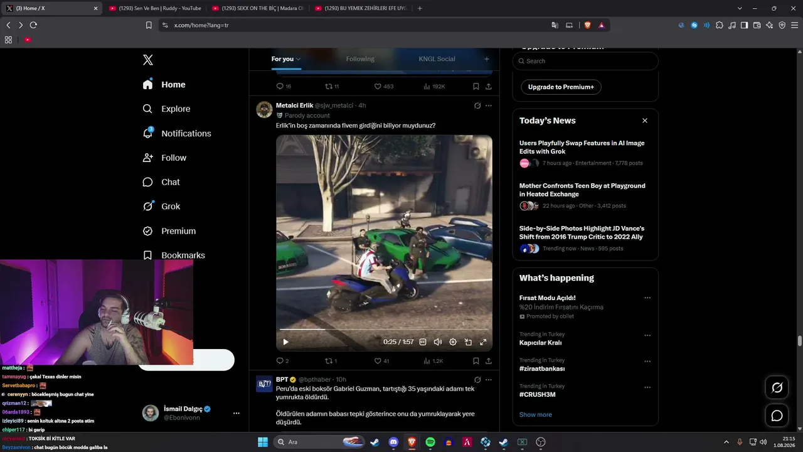Open Discord from the taskbar
This screenshot has height=452, width=803.
[393, 442]
